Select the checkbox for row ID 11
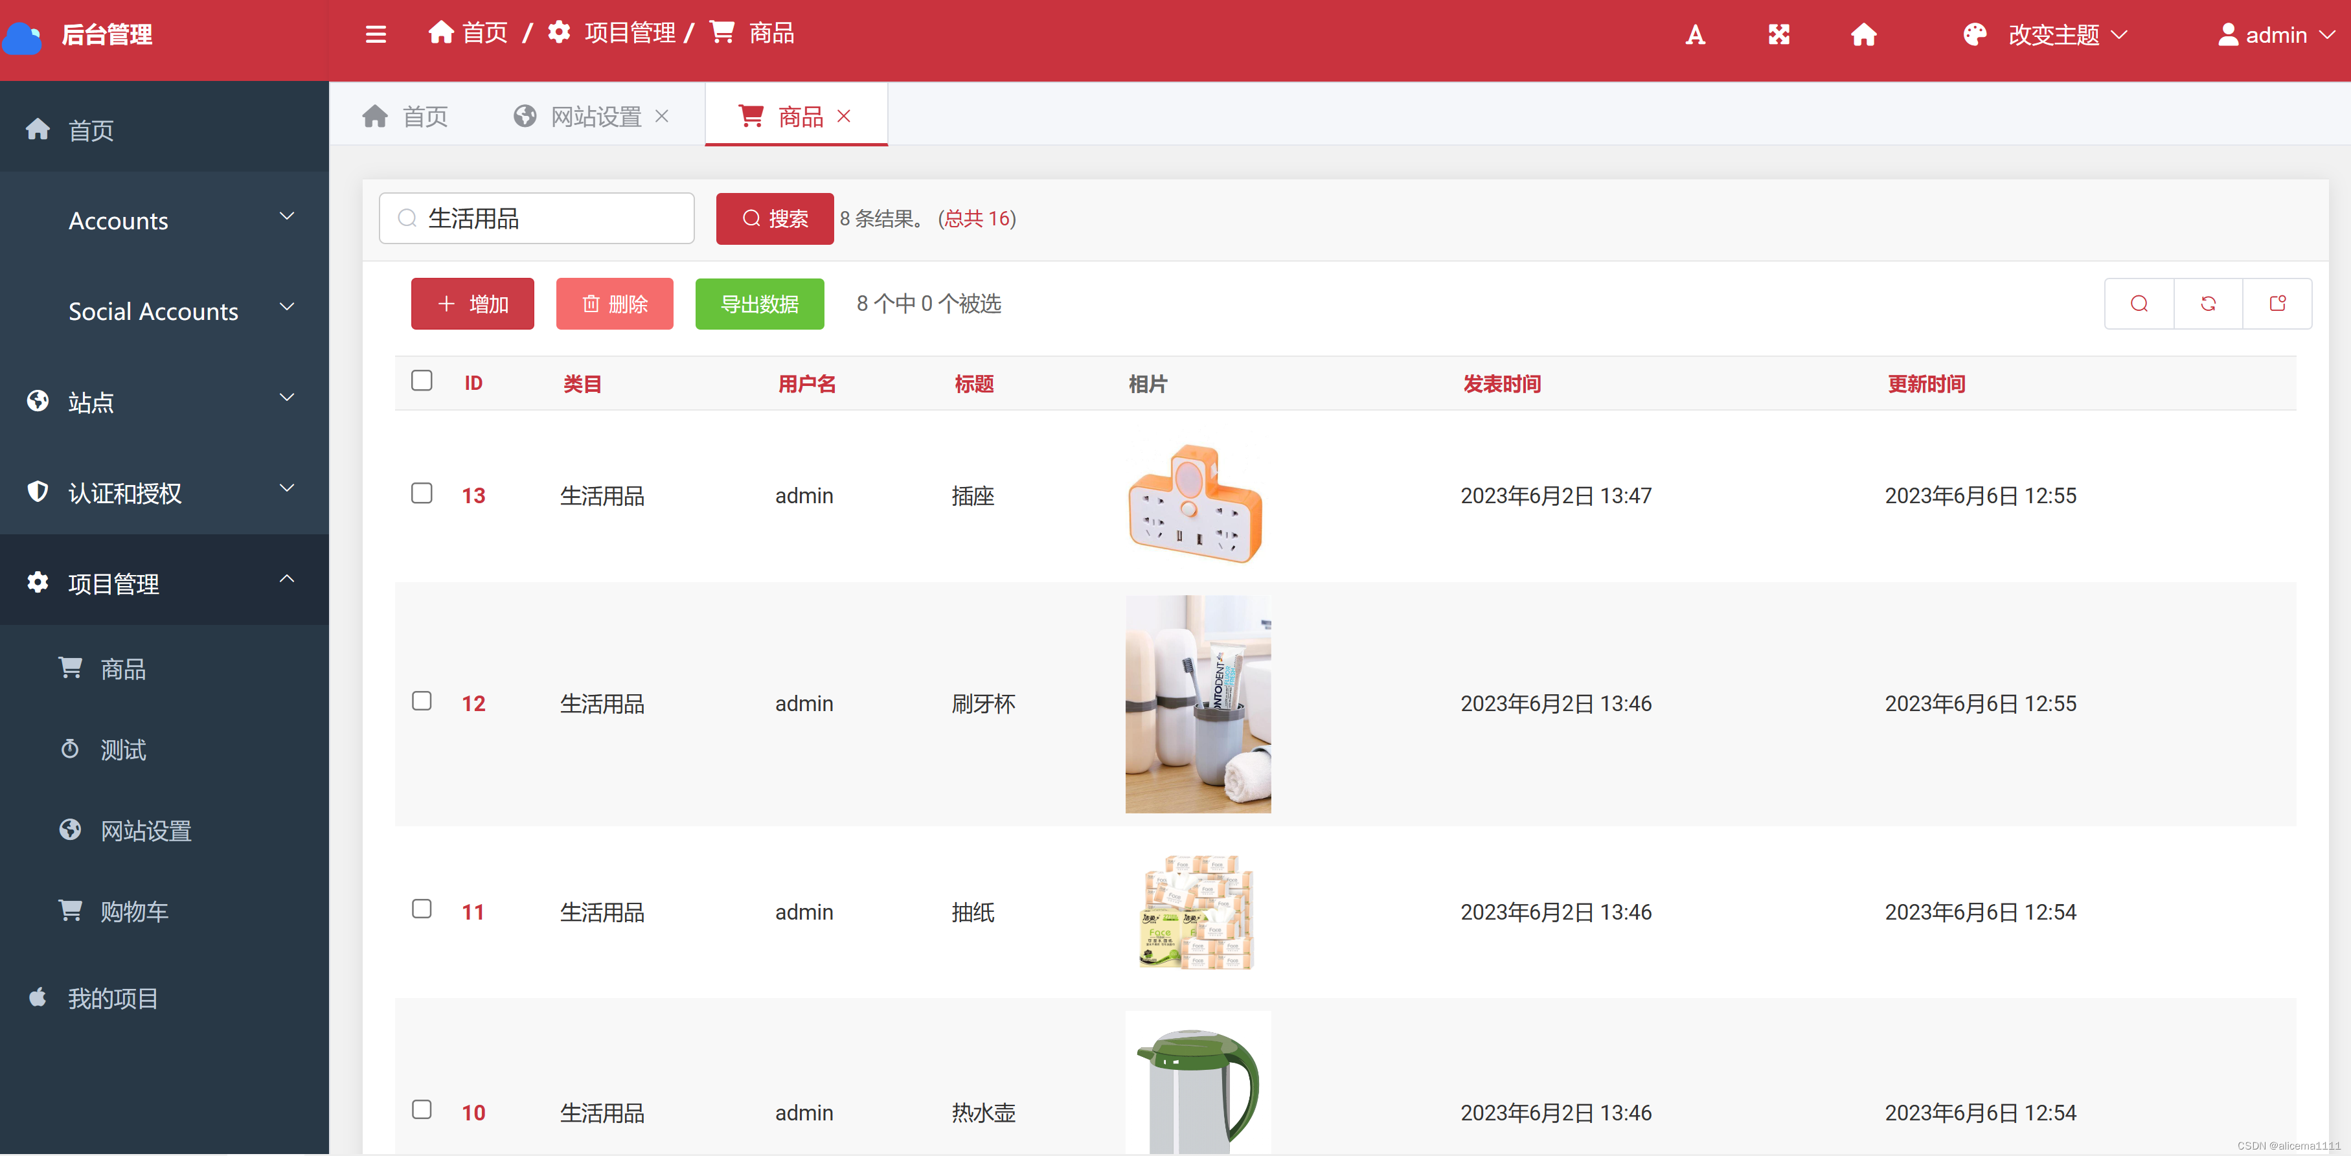 (422, 909)
